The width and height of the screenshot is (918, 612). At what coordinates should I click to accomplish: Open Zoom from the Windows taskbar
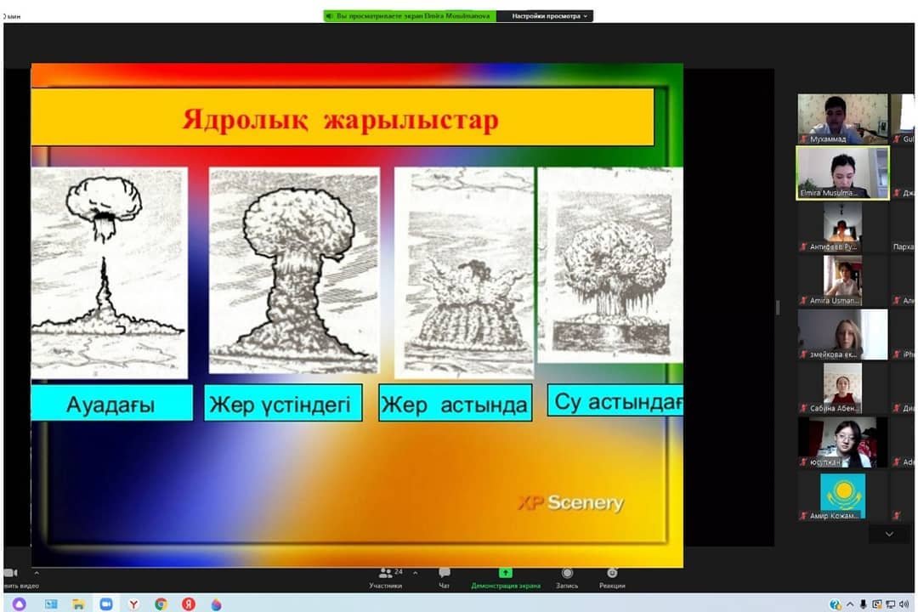106,604
